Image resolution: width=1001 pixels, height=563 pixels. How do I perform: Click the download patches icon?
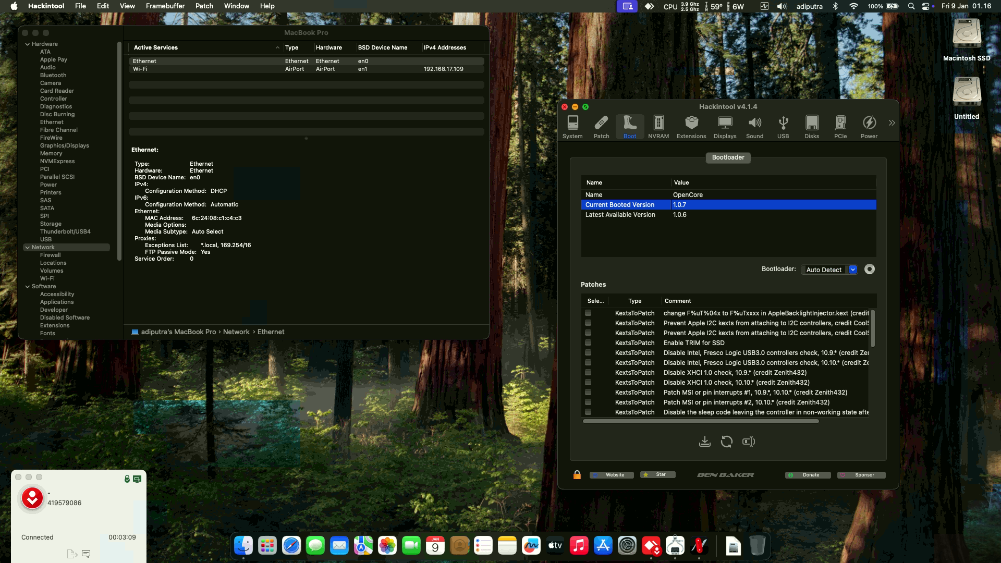click(x=704, y=442)
